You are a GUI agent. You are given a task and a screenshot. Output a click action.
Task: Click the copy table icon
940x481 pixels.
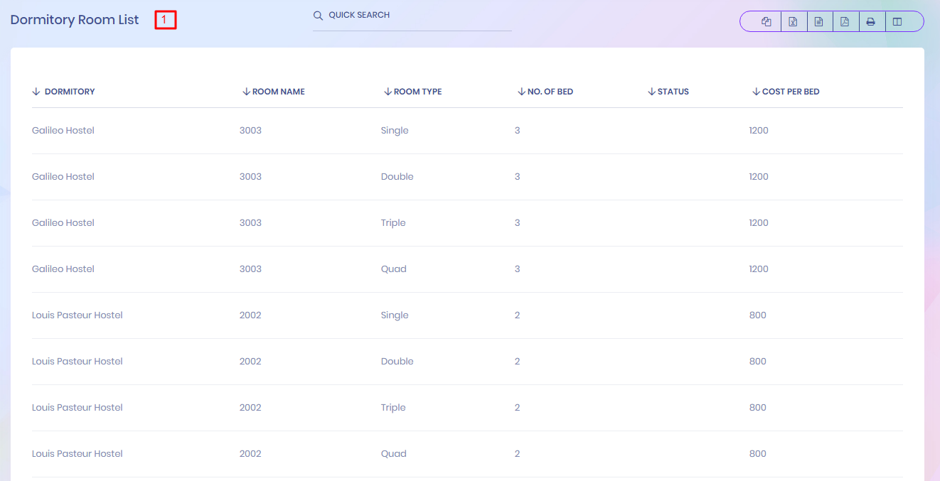tap(766, 21)
